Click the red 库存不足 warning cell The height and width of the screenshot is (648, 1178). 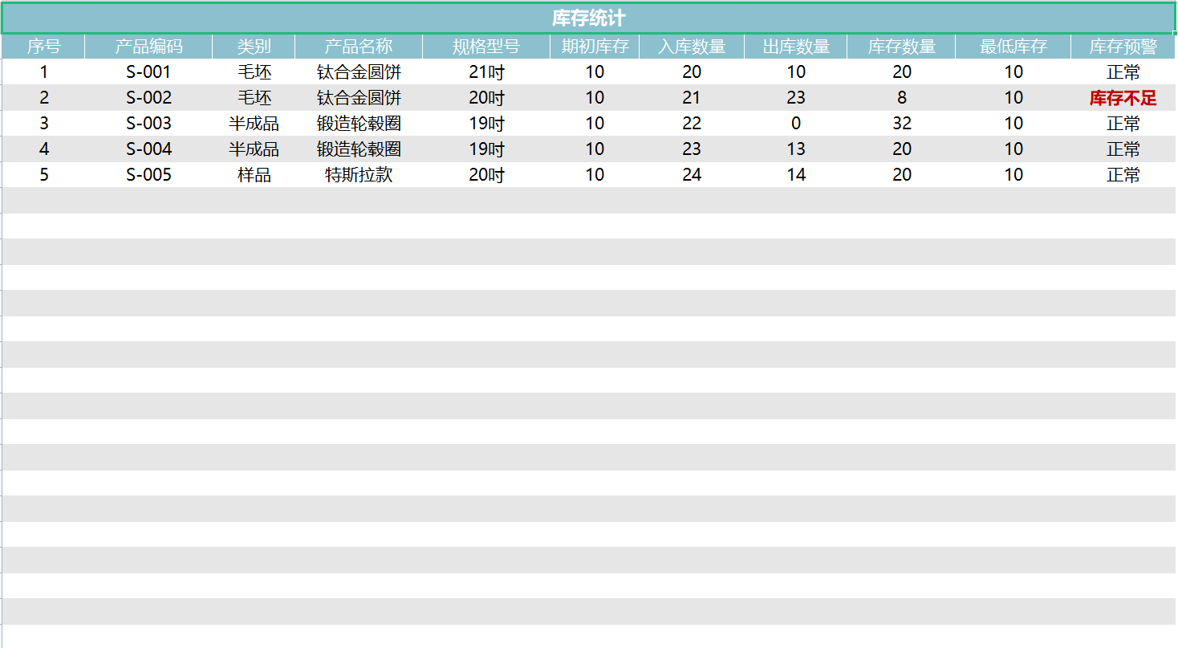click(1123, 98)
